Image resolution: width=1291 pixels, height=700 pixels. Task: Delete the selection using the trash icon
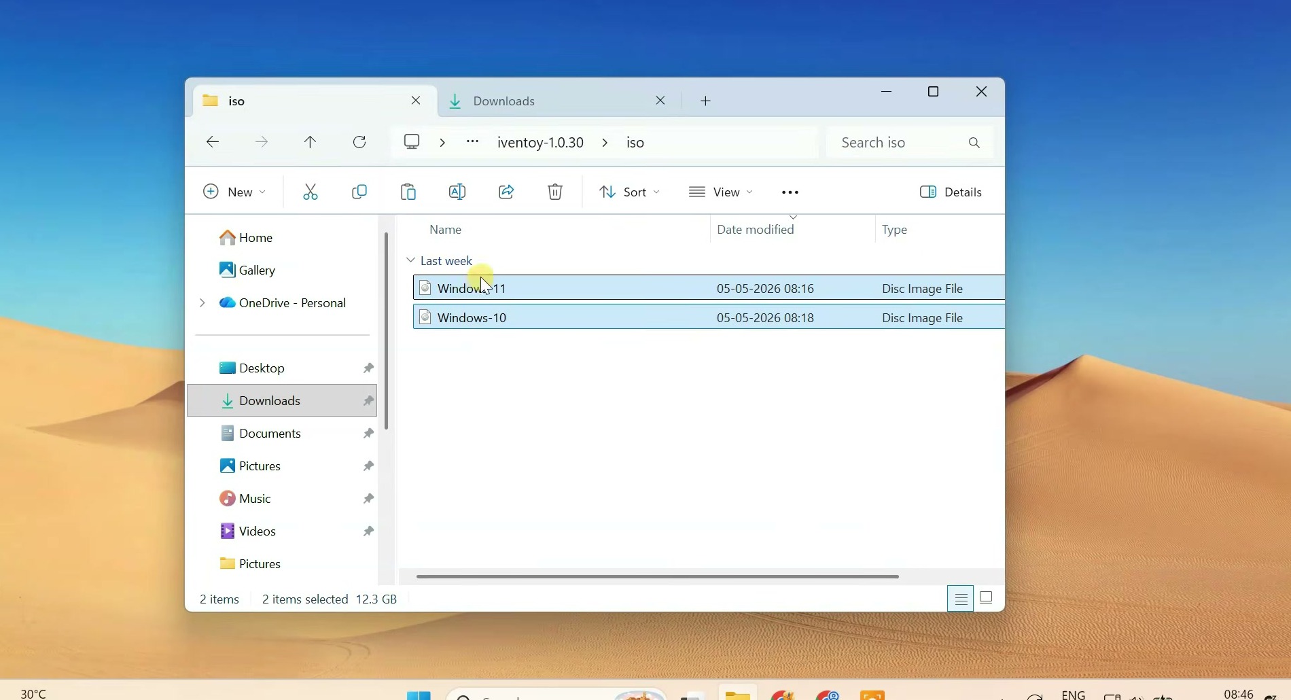tap(555, 192)
